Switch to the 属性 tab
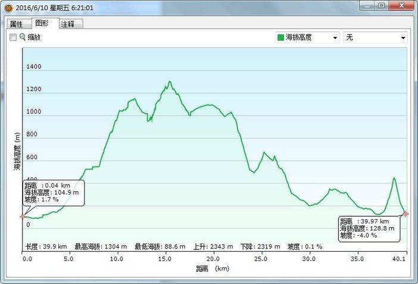Image resolution: width=418 pixels, height=284 pixels. (x=16, y=24)
